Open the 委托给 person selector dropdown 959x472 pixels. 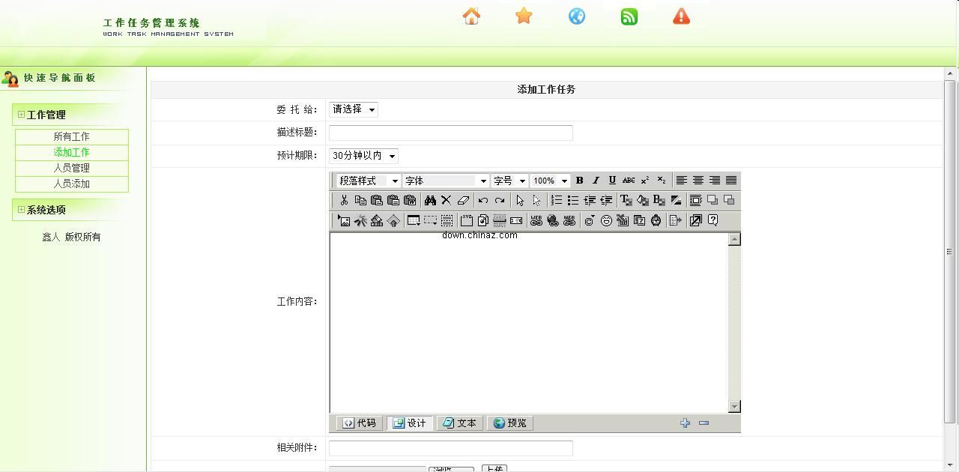pos(352,109)
